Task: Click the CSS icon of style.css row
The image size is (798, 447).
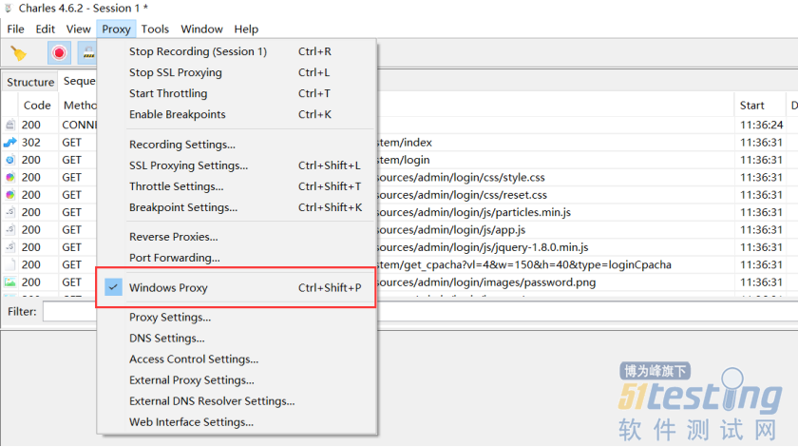Action: coord(10,177)
